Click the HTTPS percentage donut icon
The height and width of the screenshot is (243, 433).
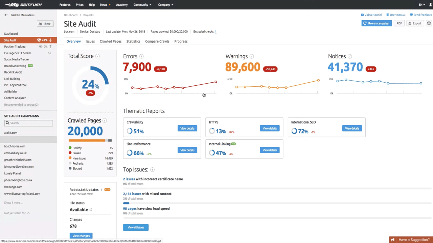click(x=212, y=131)
